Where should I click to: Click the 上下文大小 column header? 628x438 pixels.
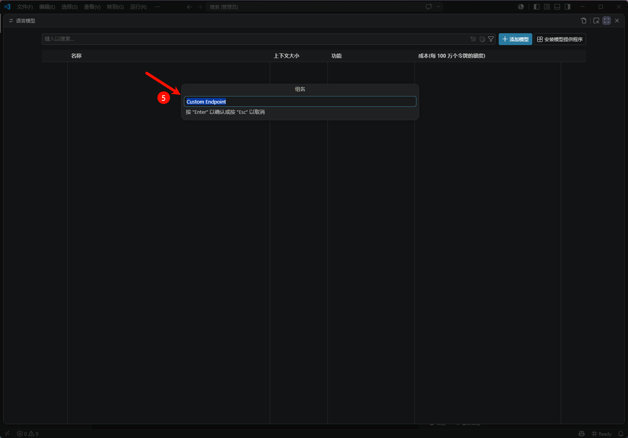click(286, 56)
